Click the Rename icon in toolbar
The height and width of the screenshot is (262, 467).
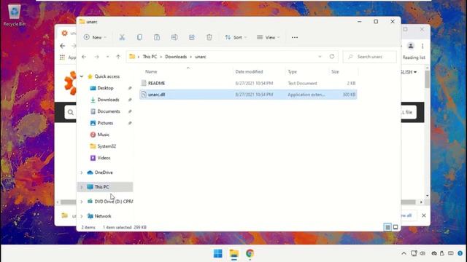pos(174,37)
